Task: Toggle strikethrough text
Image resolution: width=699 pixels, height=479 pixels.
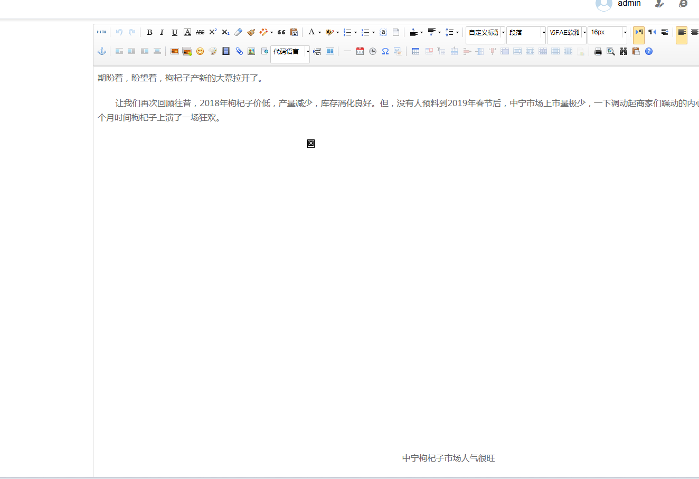Action: pyautogui.click(x=200, y=32)
